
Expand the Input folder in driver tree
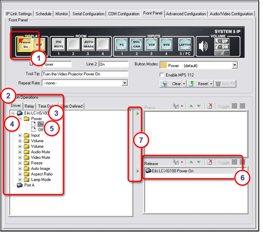point(20,135)
